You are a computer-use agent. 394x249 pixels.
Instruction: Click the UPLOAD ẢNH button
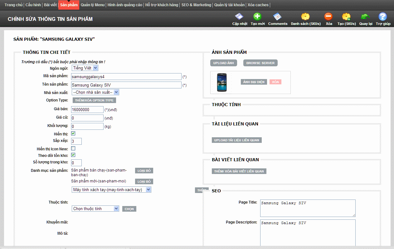click(224, 63)
